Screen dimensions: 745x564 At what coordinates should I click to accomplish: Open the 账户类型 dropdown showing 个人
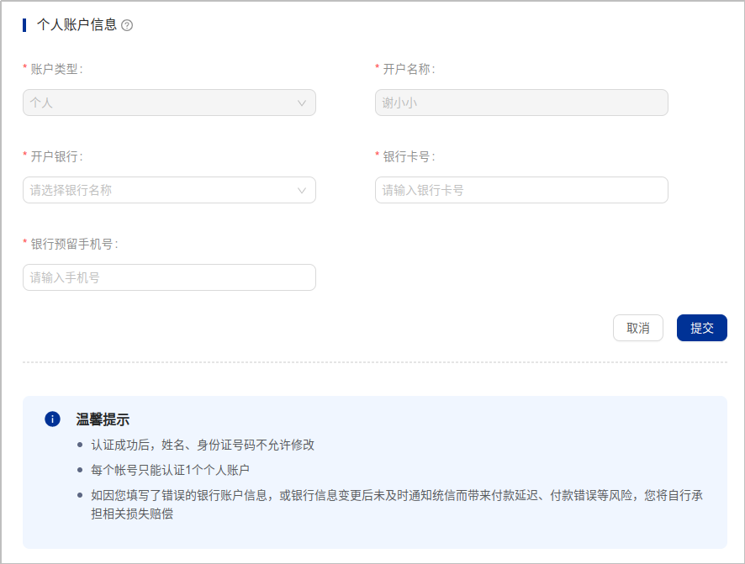160,103
